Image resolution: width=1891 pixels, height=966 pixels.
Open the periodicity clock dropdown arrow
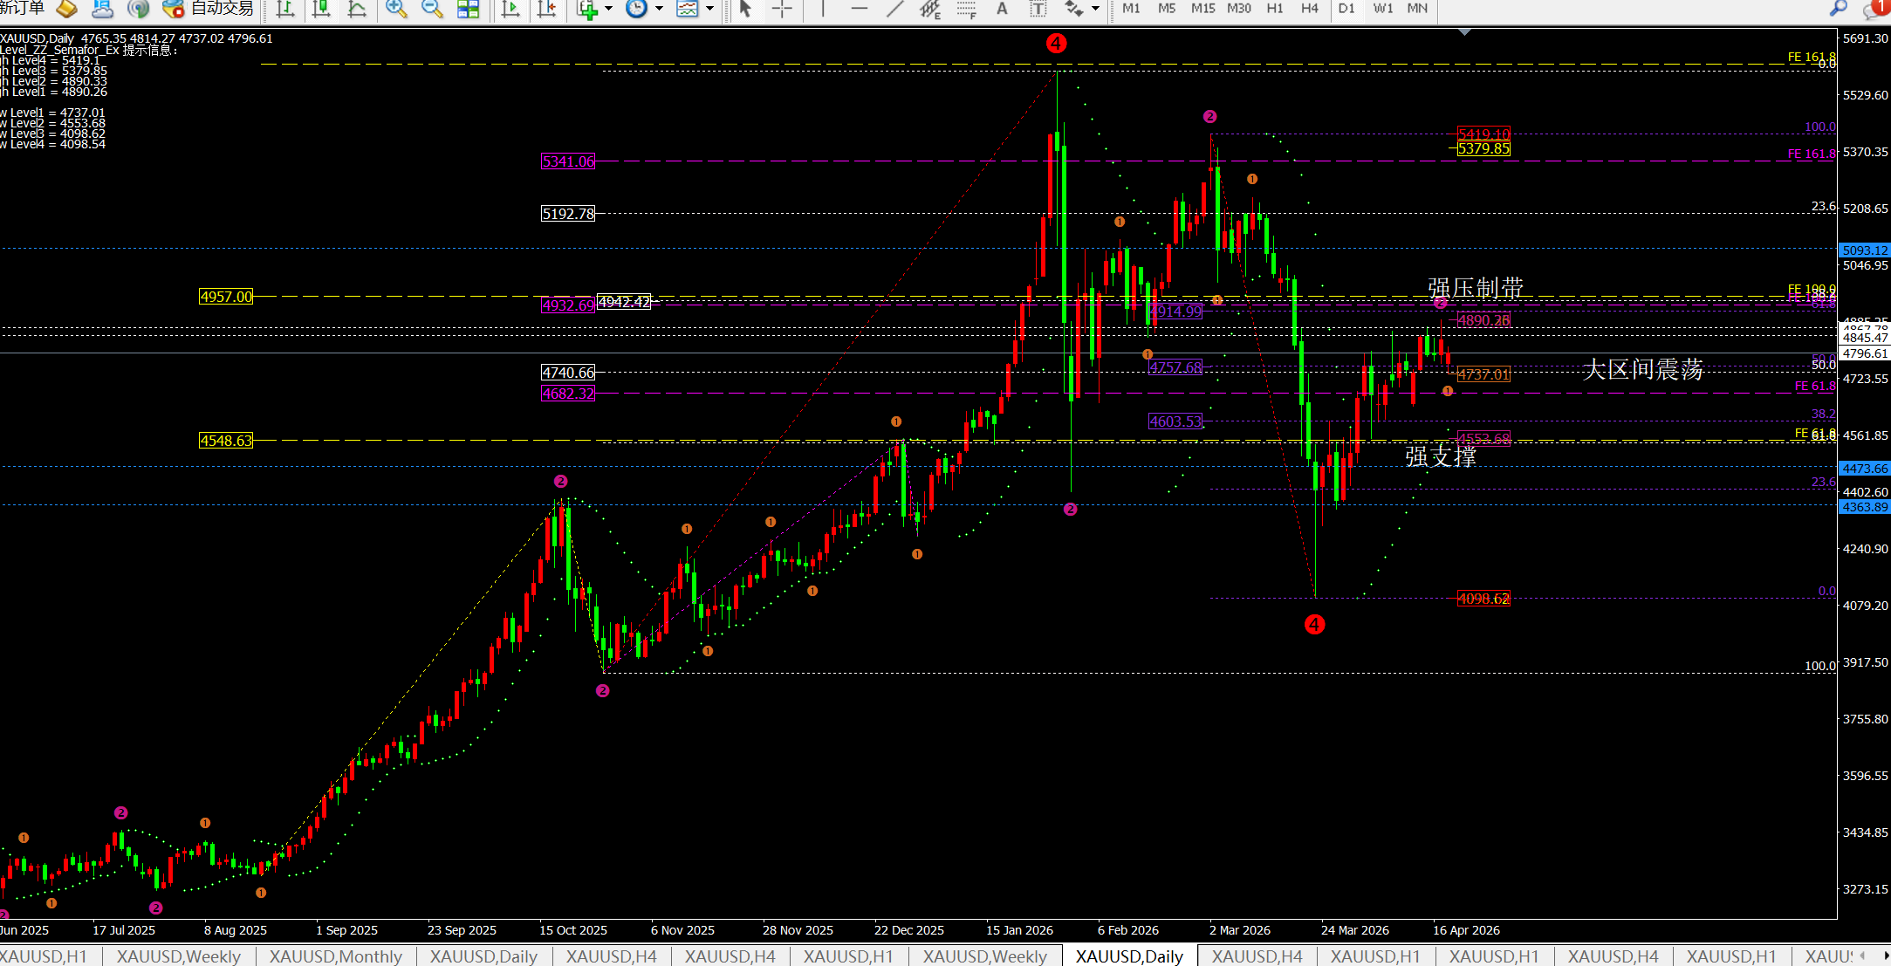click(659, 9)
